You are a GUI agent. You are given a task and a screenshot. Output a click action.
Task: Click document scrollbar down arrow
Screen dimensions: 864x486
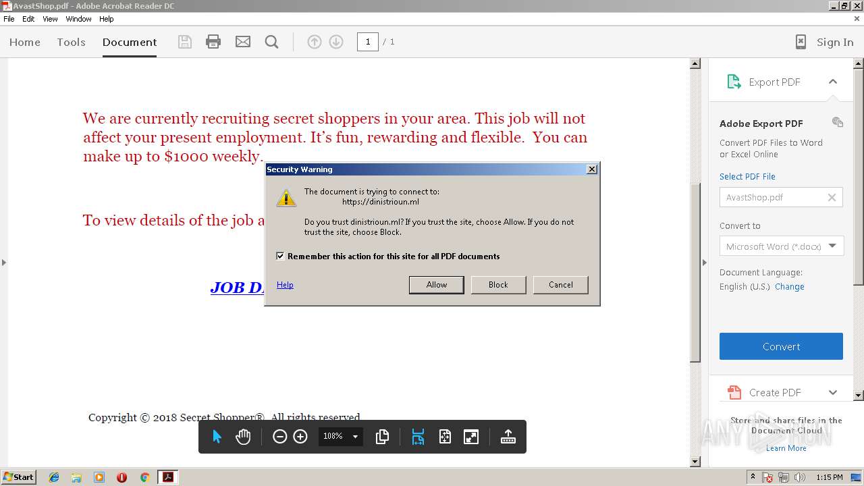point(695,462)
